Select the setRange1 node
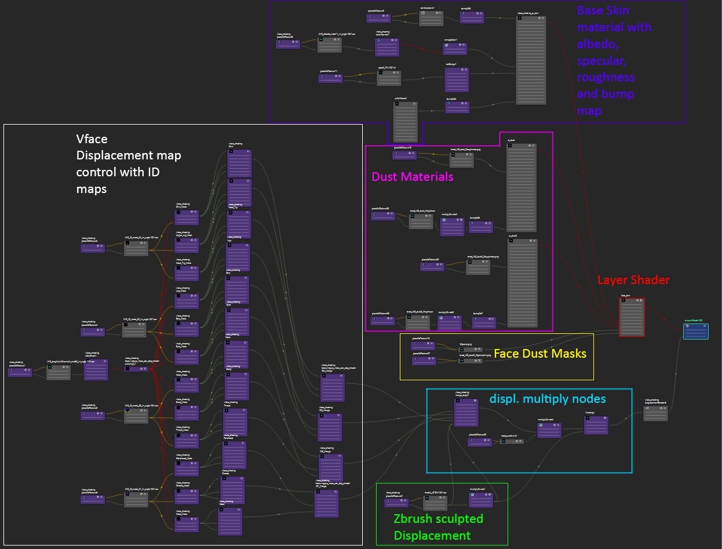This screenshot has width=722, height=549. [x=457, y=79]
